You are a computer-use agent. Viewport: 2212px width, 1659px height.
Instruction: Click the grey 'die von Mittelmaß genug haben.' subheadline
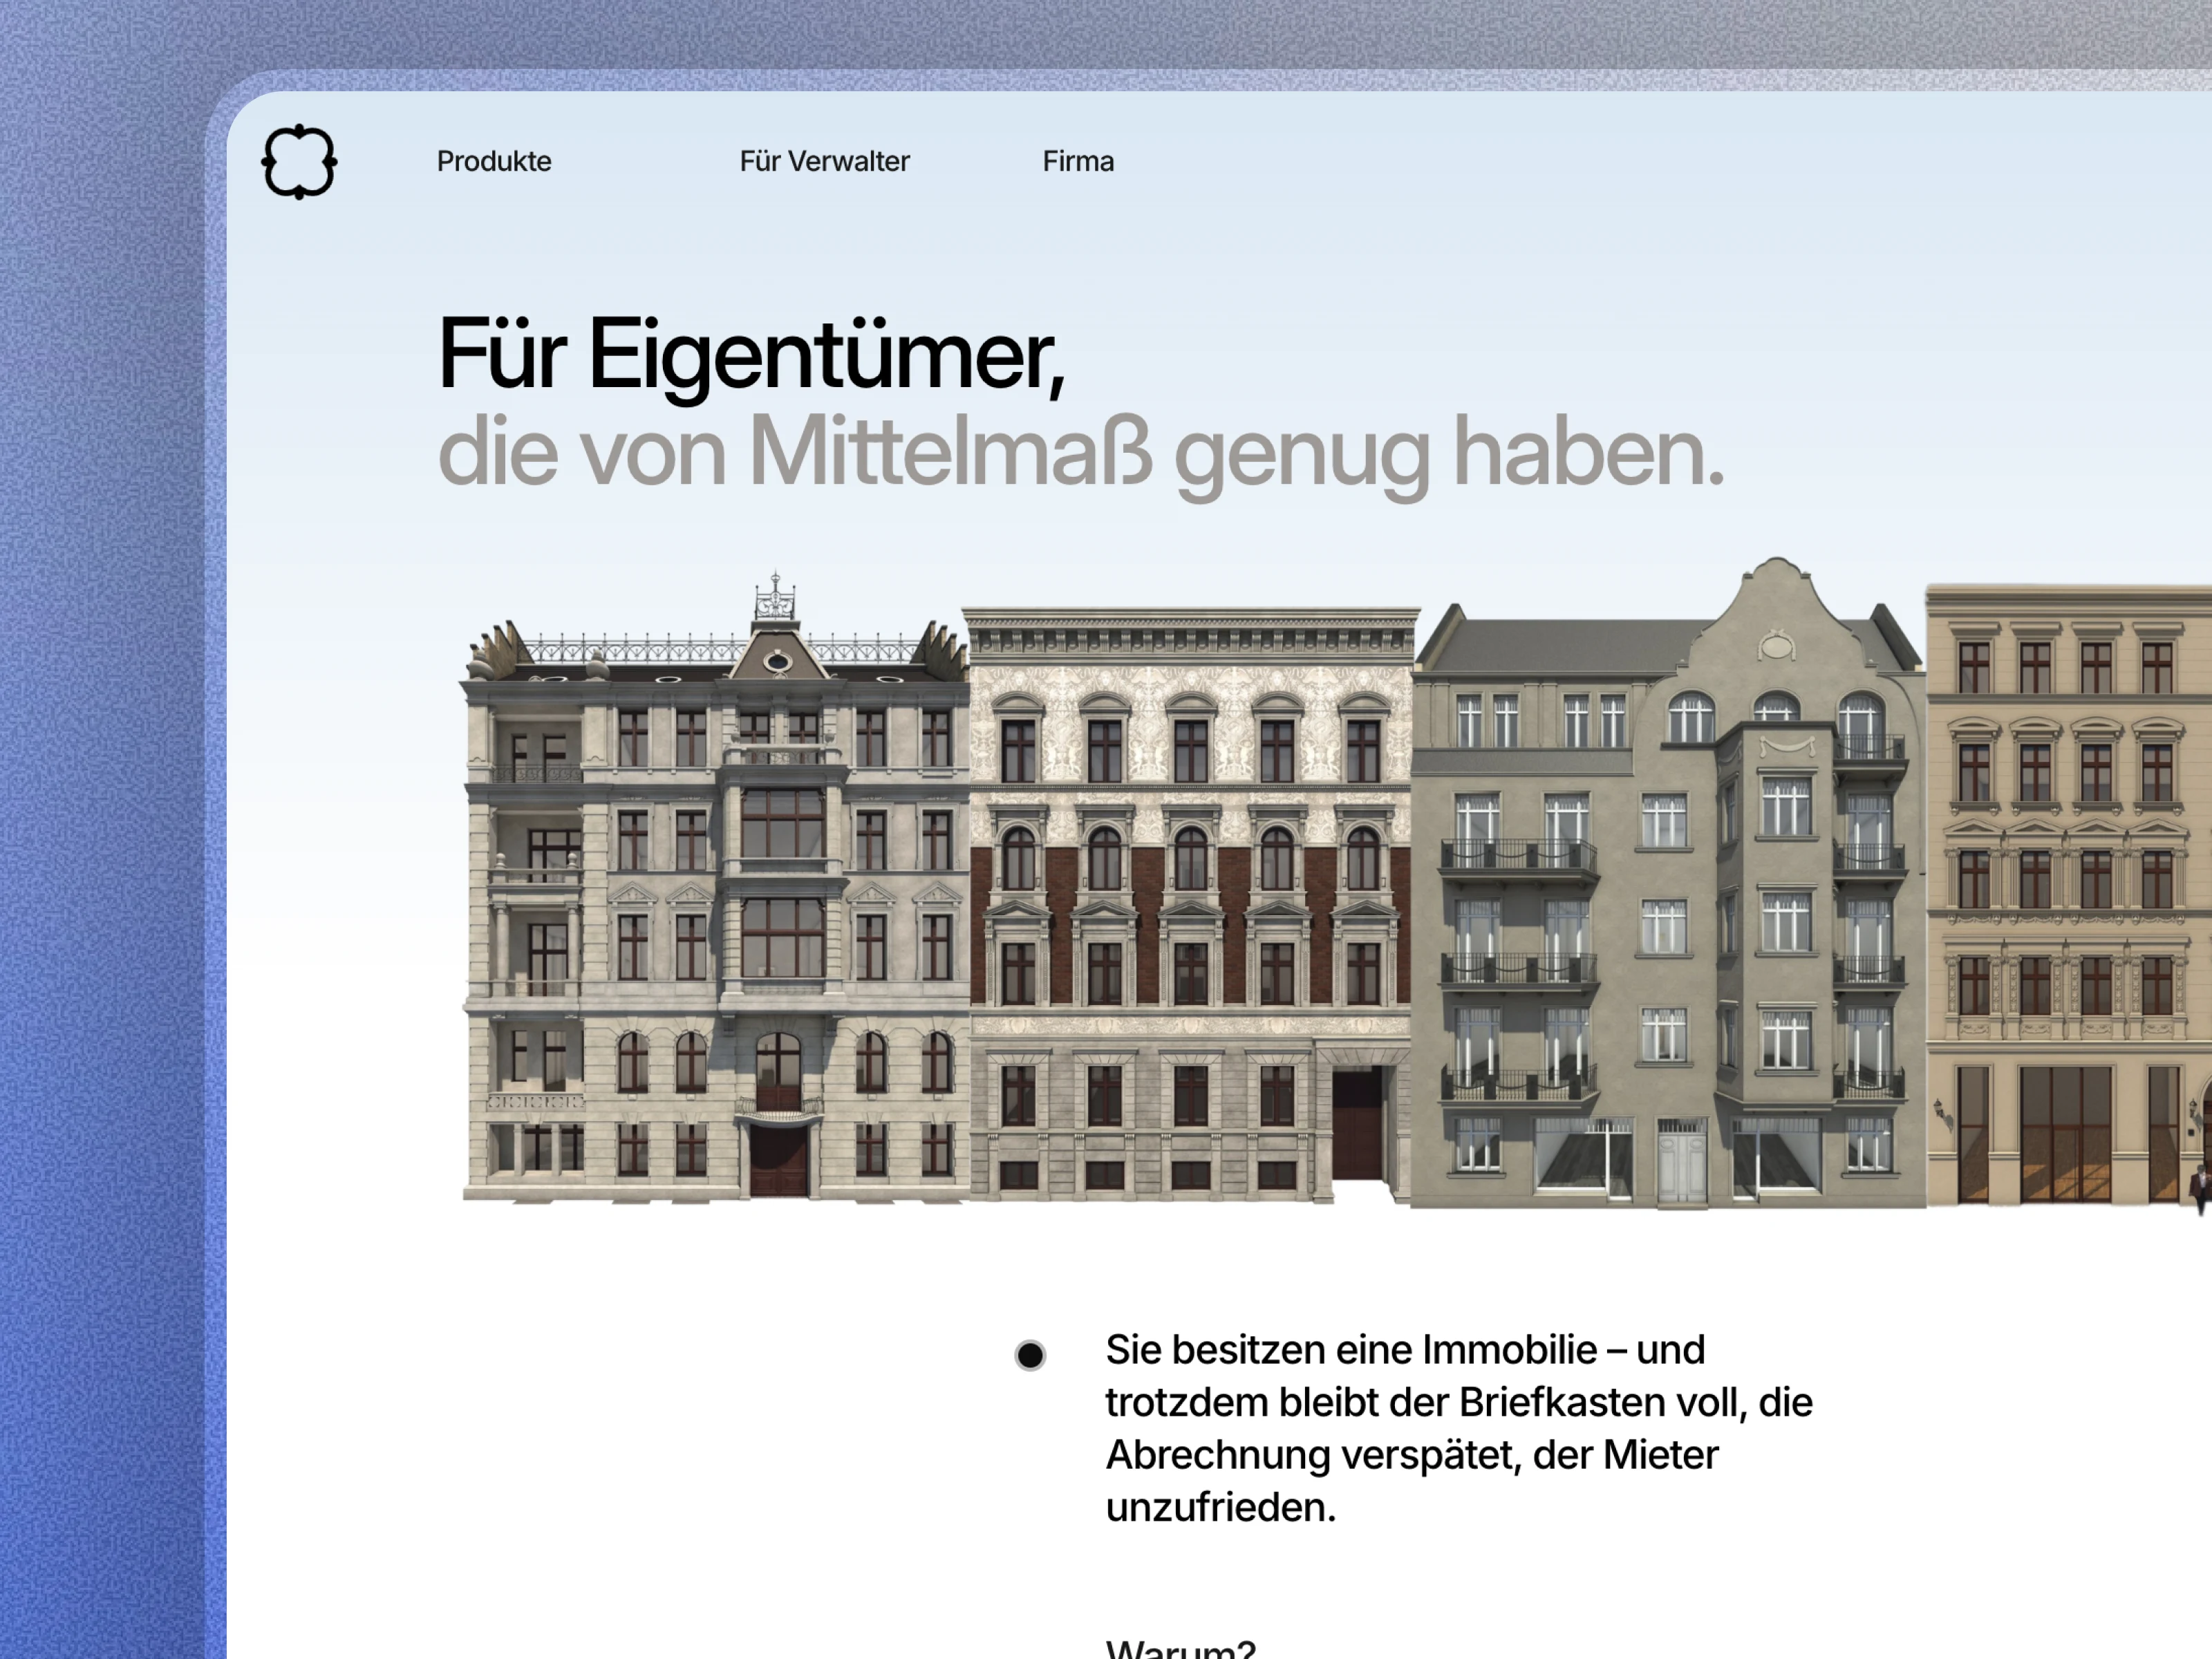pos(1080,453)
